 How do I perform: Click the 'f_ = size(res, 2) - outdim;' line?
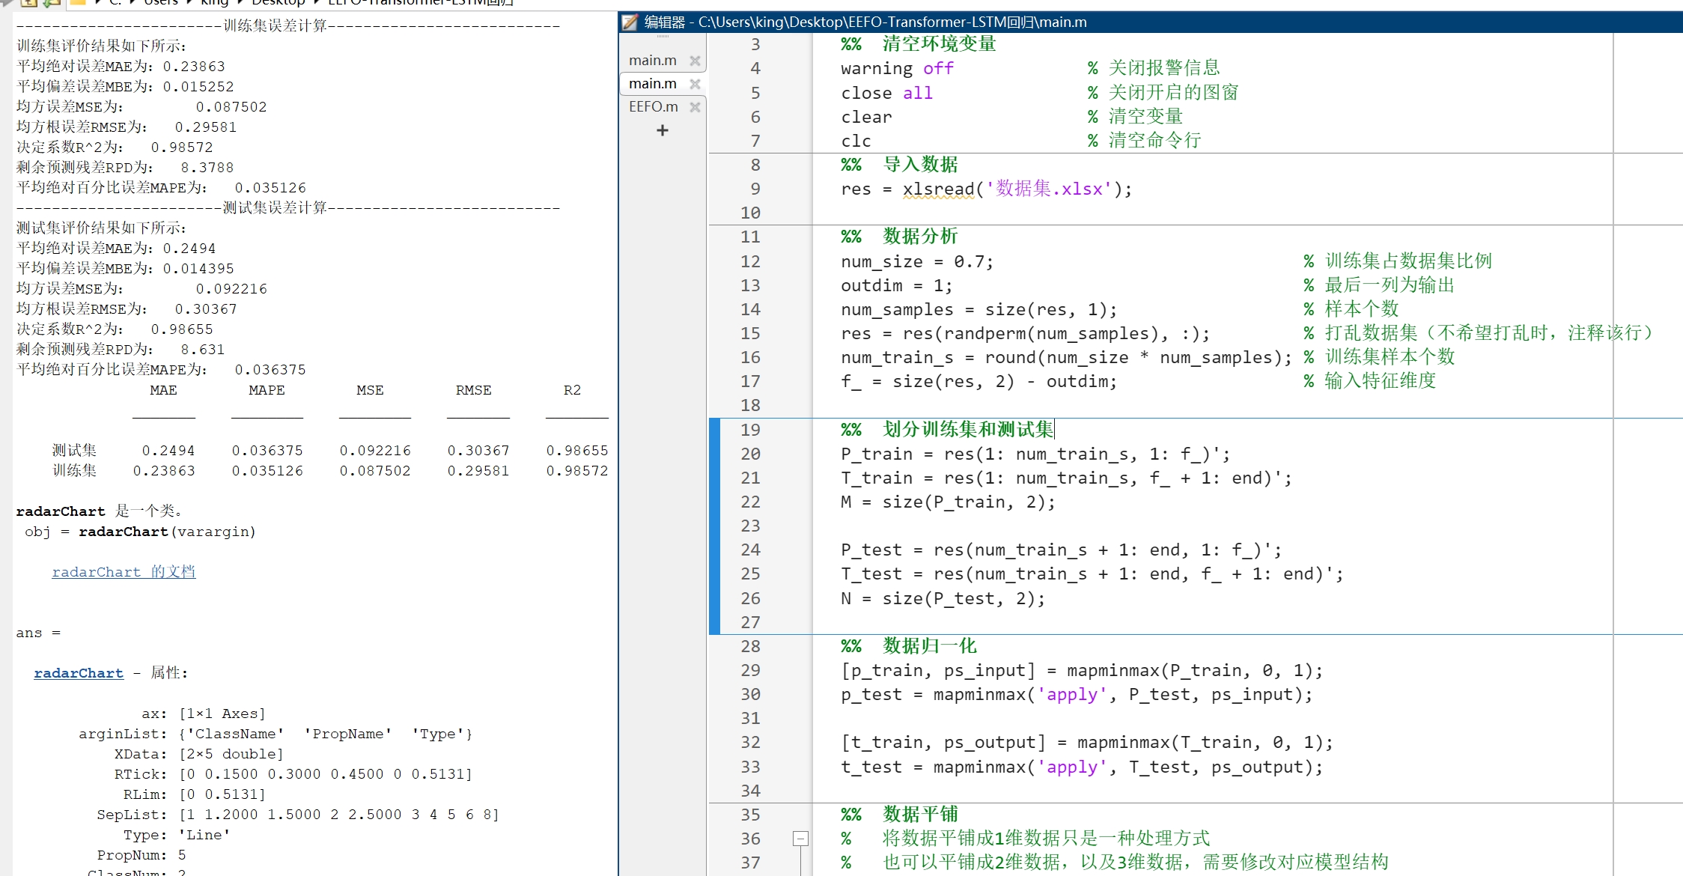[979, 381]
